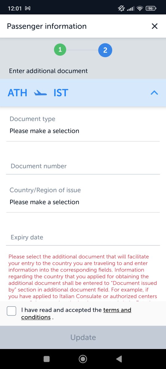Tap the airplane icon between ATH and IST

coord(41,93)
